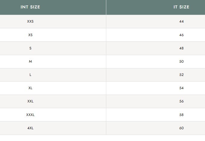Click the 4XL size cell
This screenshot has width=205, height=141.
click(x=30, y=128)
